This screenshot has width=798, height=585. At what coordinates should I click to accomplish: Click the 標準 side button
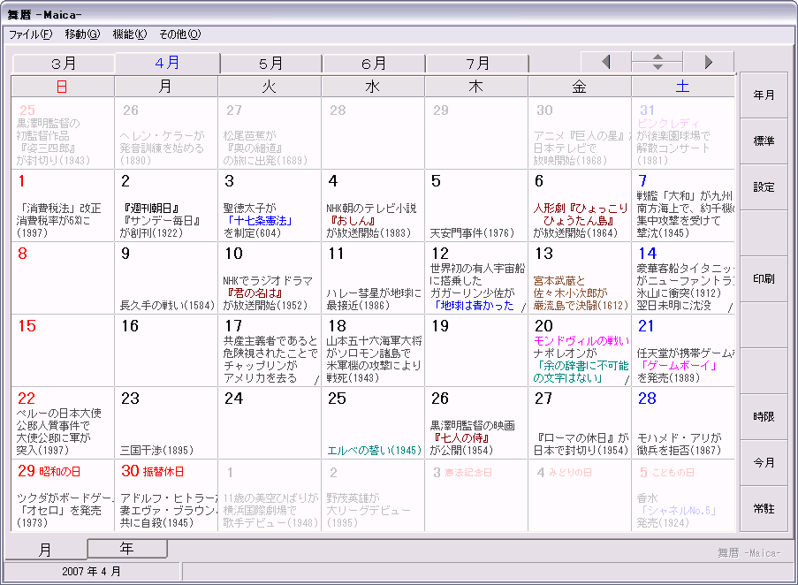point(764,141)
